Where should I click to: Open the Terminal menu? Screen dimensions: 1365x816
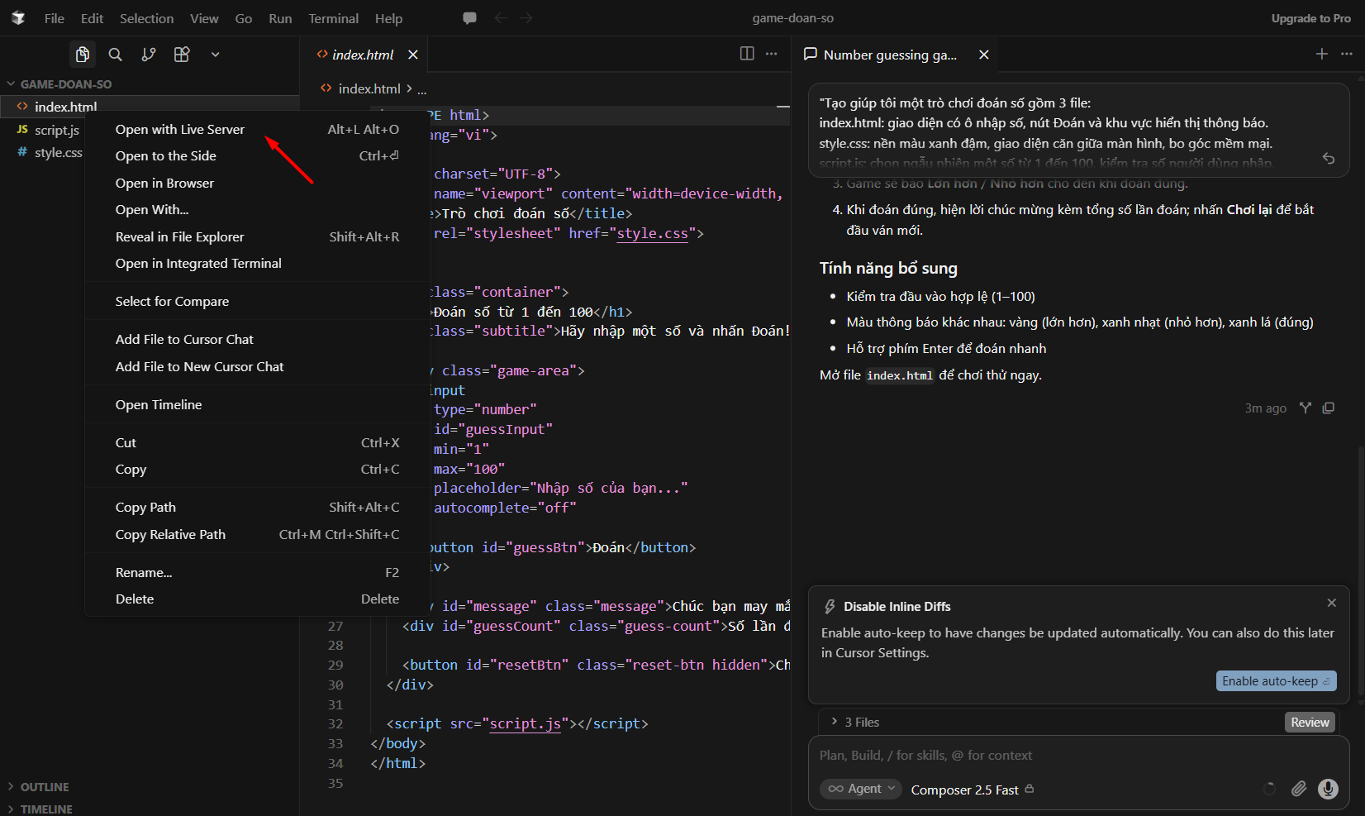[x=333, y=18]
